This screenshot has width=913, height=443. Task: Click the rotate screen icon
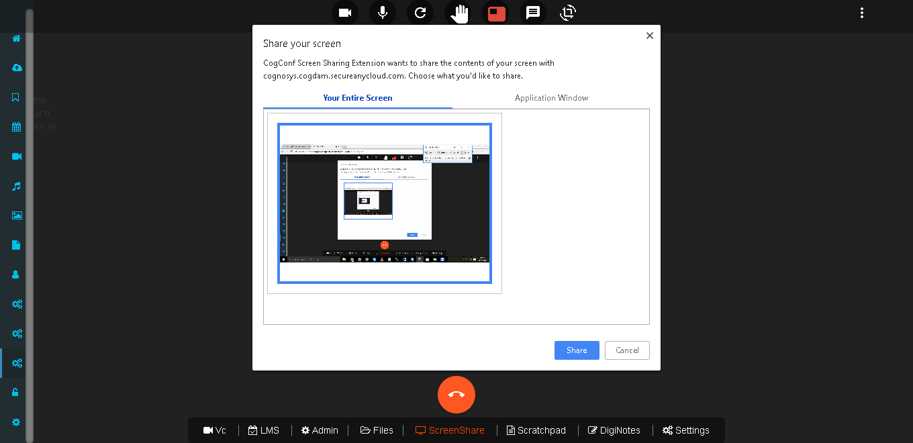point(568,12)
